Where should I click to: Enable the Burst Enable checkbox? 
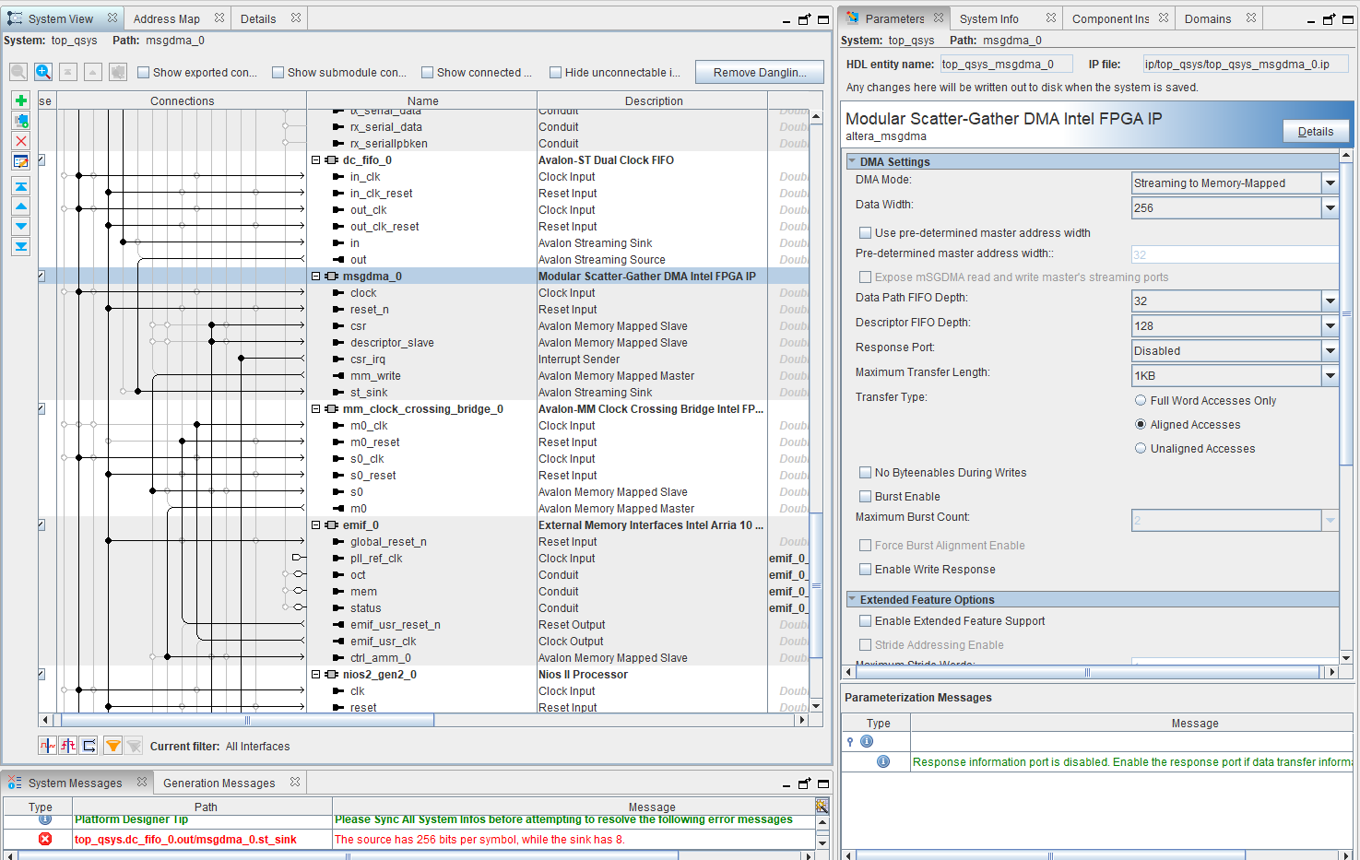pyautogui.click(x=865, y=497)
